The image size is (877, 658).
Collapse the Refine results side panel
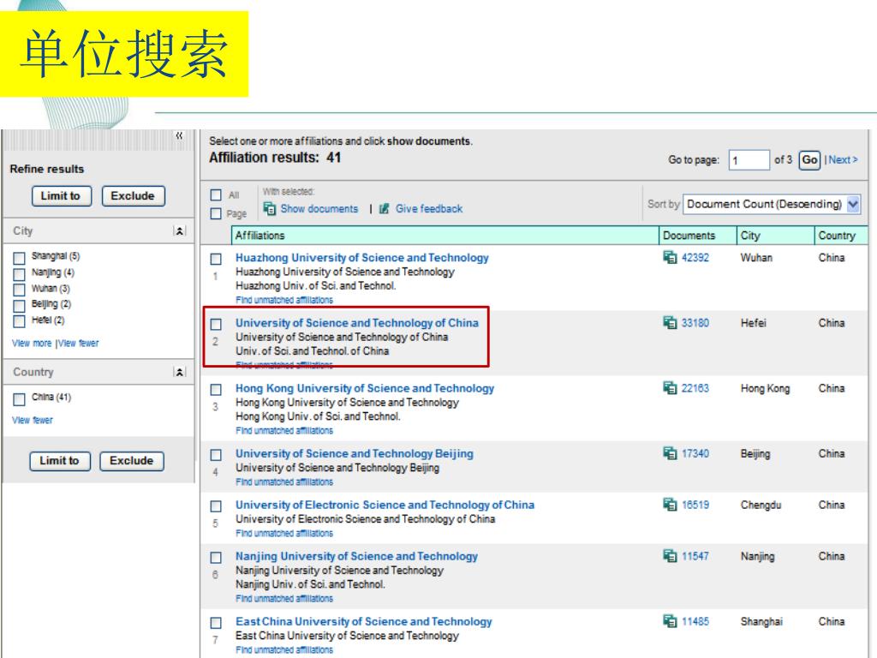179,136
